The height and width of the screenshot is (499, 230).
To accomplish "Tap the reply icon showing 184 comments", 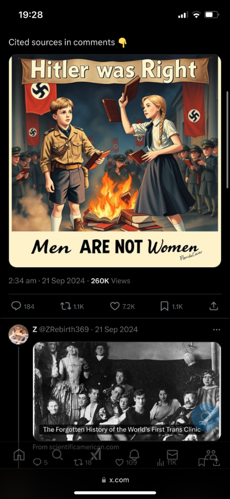I will click(x=16, y=306).
